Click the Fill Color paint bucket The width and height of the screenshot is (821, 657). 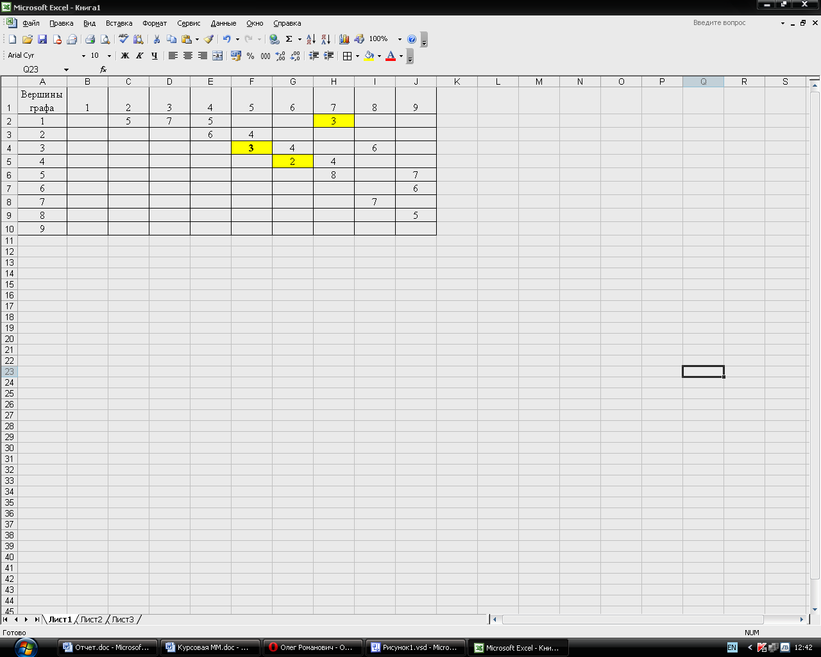[369, 56]
